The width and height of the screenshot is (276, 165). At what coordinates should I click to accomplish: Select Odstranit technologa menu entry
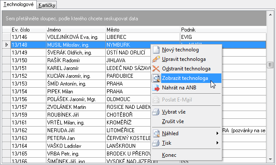pos(186,69)
